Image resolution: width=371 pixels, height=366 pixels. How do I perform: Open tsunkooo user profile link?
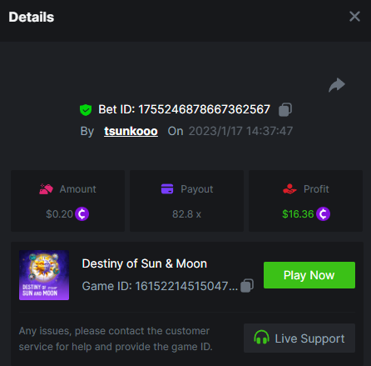tap(131, 131)
